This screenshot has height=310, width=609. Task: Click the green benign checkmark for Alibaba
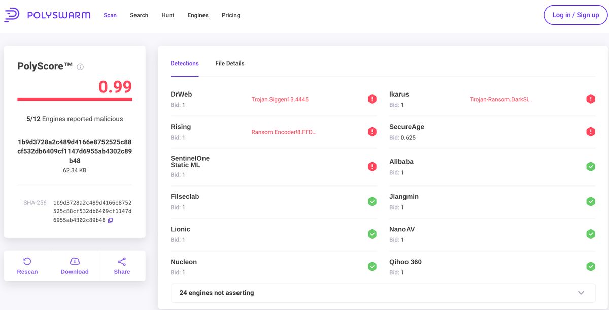(590, 166)
